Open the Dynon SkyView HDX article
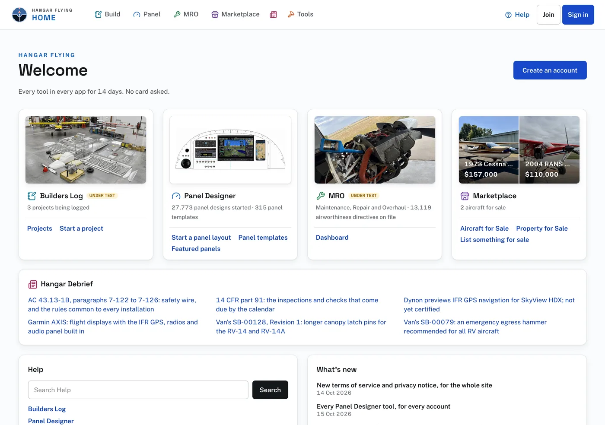This screenshot has width=605, height=425. point(489,305)
